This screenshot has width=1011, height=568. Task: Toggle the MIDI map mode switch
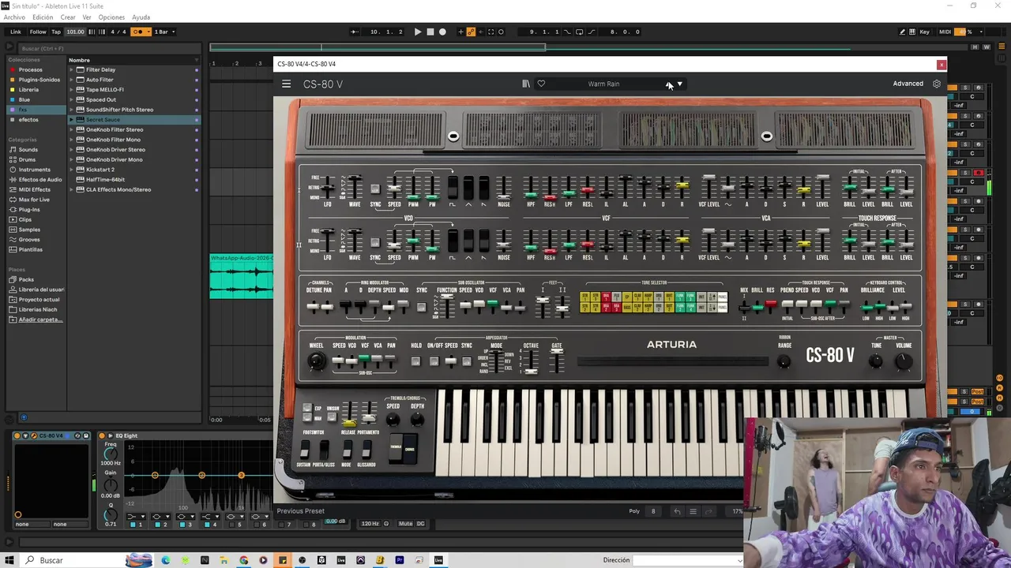[945, 32]
